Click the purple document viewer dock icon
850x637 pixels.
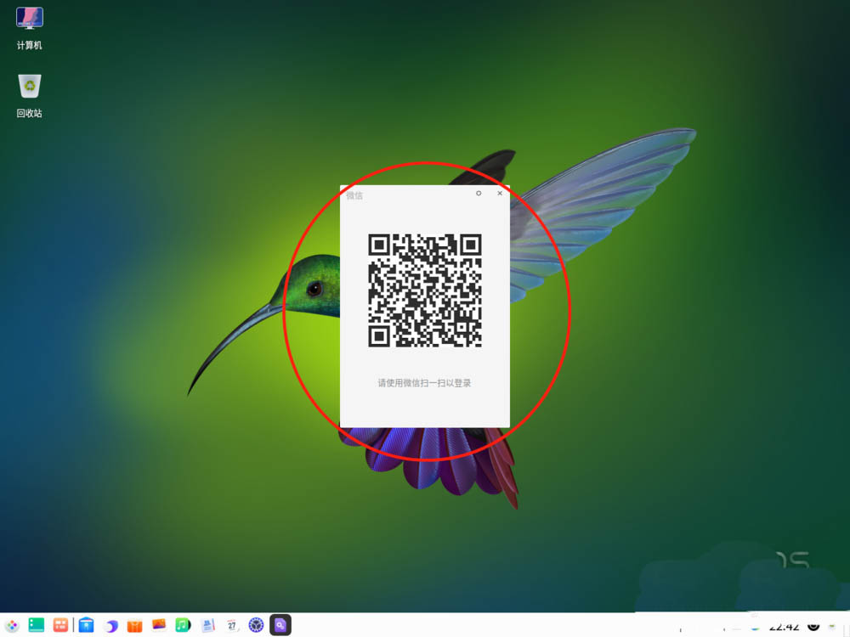coord(280,625)
